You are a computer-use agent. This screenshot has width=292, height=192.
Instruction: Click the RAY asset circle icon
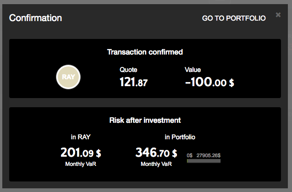click(68, 77)
